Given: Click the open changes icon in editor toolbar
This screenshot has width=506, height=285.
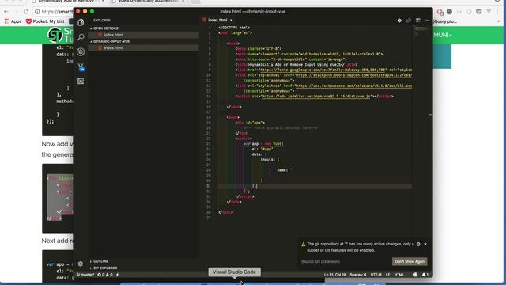Looking at the screenshot, I should click(409, 21).
